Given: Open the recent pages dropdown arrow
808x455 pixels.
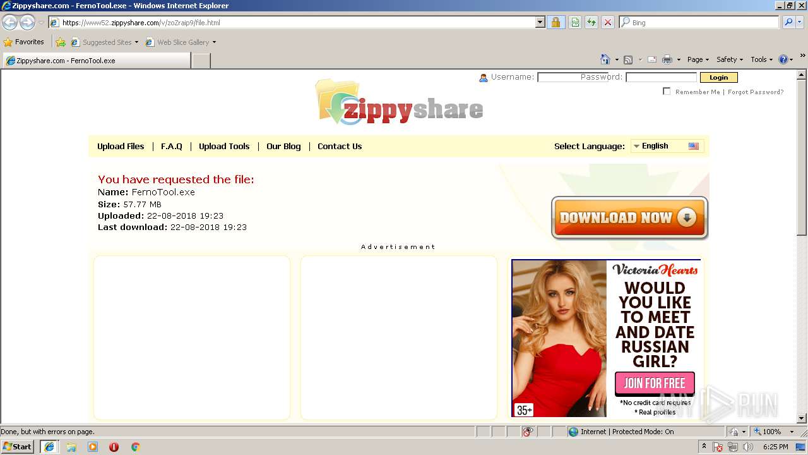Looking at the screenshot, I should coord(41,23).
